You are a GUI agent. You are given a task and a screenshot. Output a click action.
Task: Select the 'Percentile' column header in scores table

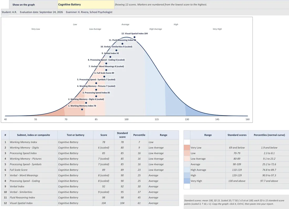139,135
